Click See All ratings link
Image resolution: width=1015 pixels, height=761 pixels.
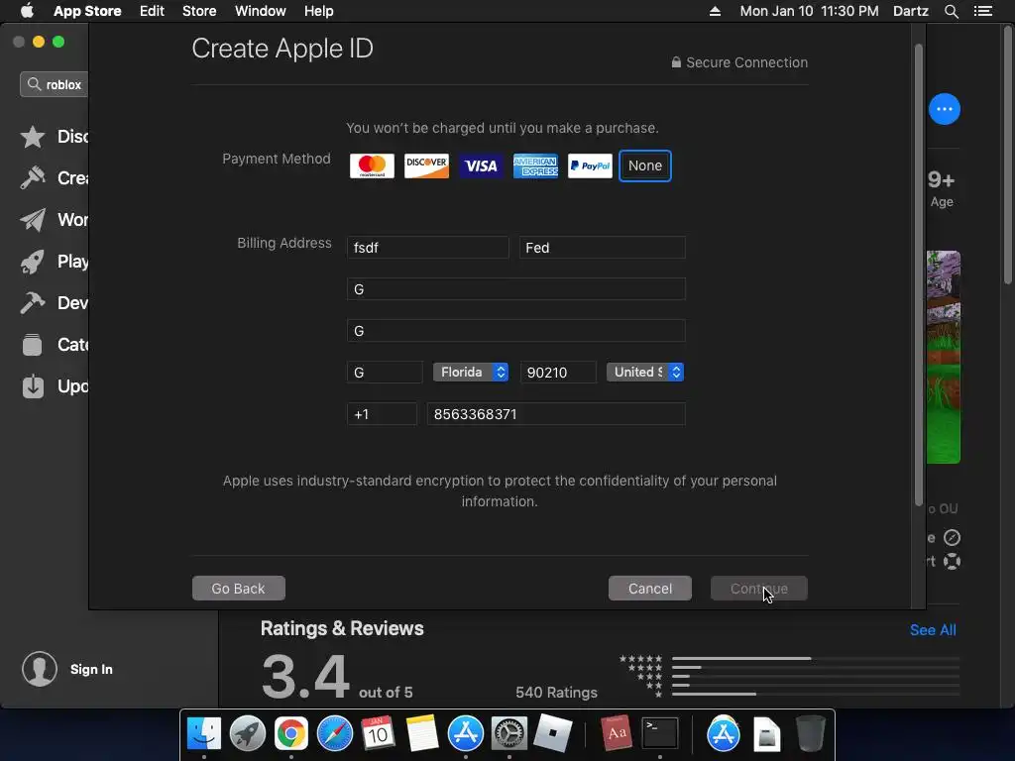(x=933, y=630)
